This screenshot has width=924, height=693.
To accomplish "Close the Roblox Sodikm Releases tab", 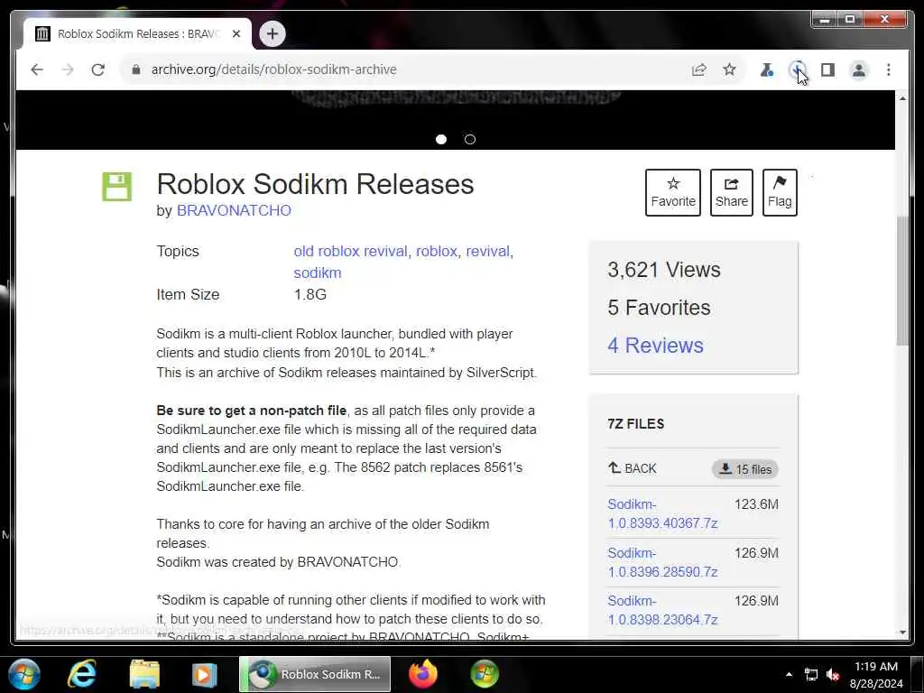I will tap(236, 33).
